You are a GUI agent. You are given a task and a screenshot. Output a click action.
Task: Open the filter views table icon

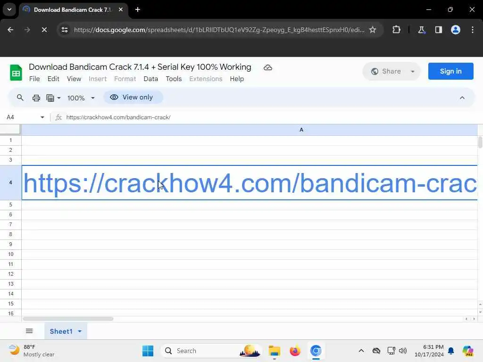click(50, 98)
